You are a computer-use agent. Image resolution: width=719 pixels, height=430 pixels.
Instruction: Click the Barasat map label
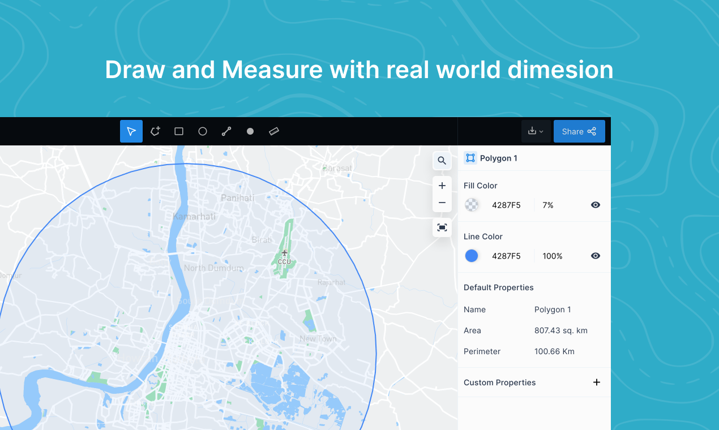tap(337, 168)
